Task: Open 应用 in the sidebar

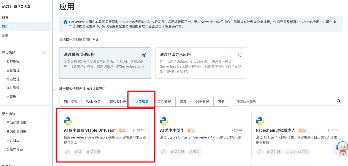Action: pos(26,27)
